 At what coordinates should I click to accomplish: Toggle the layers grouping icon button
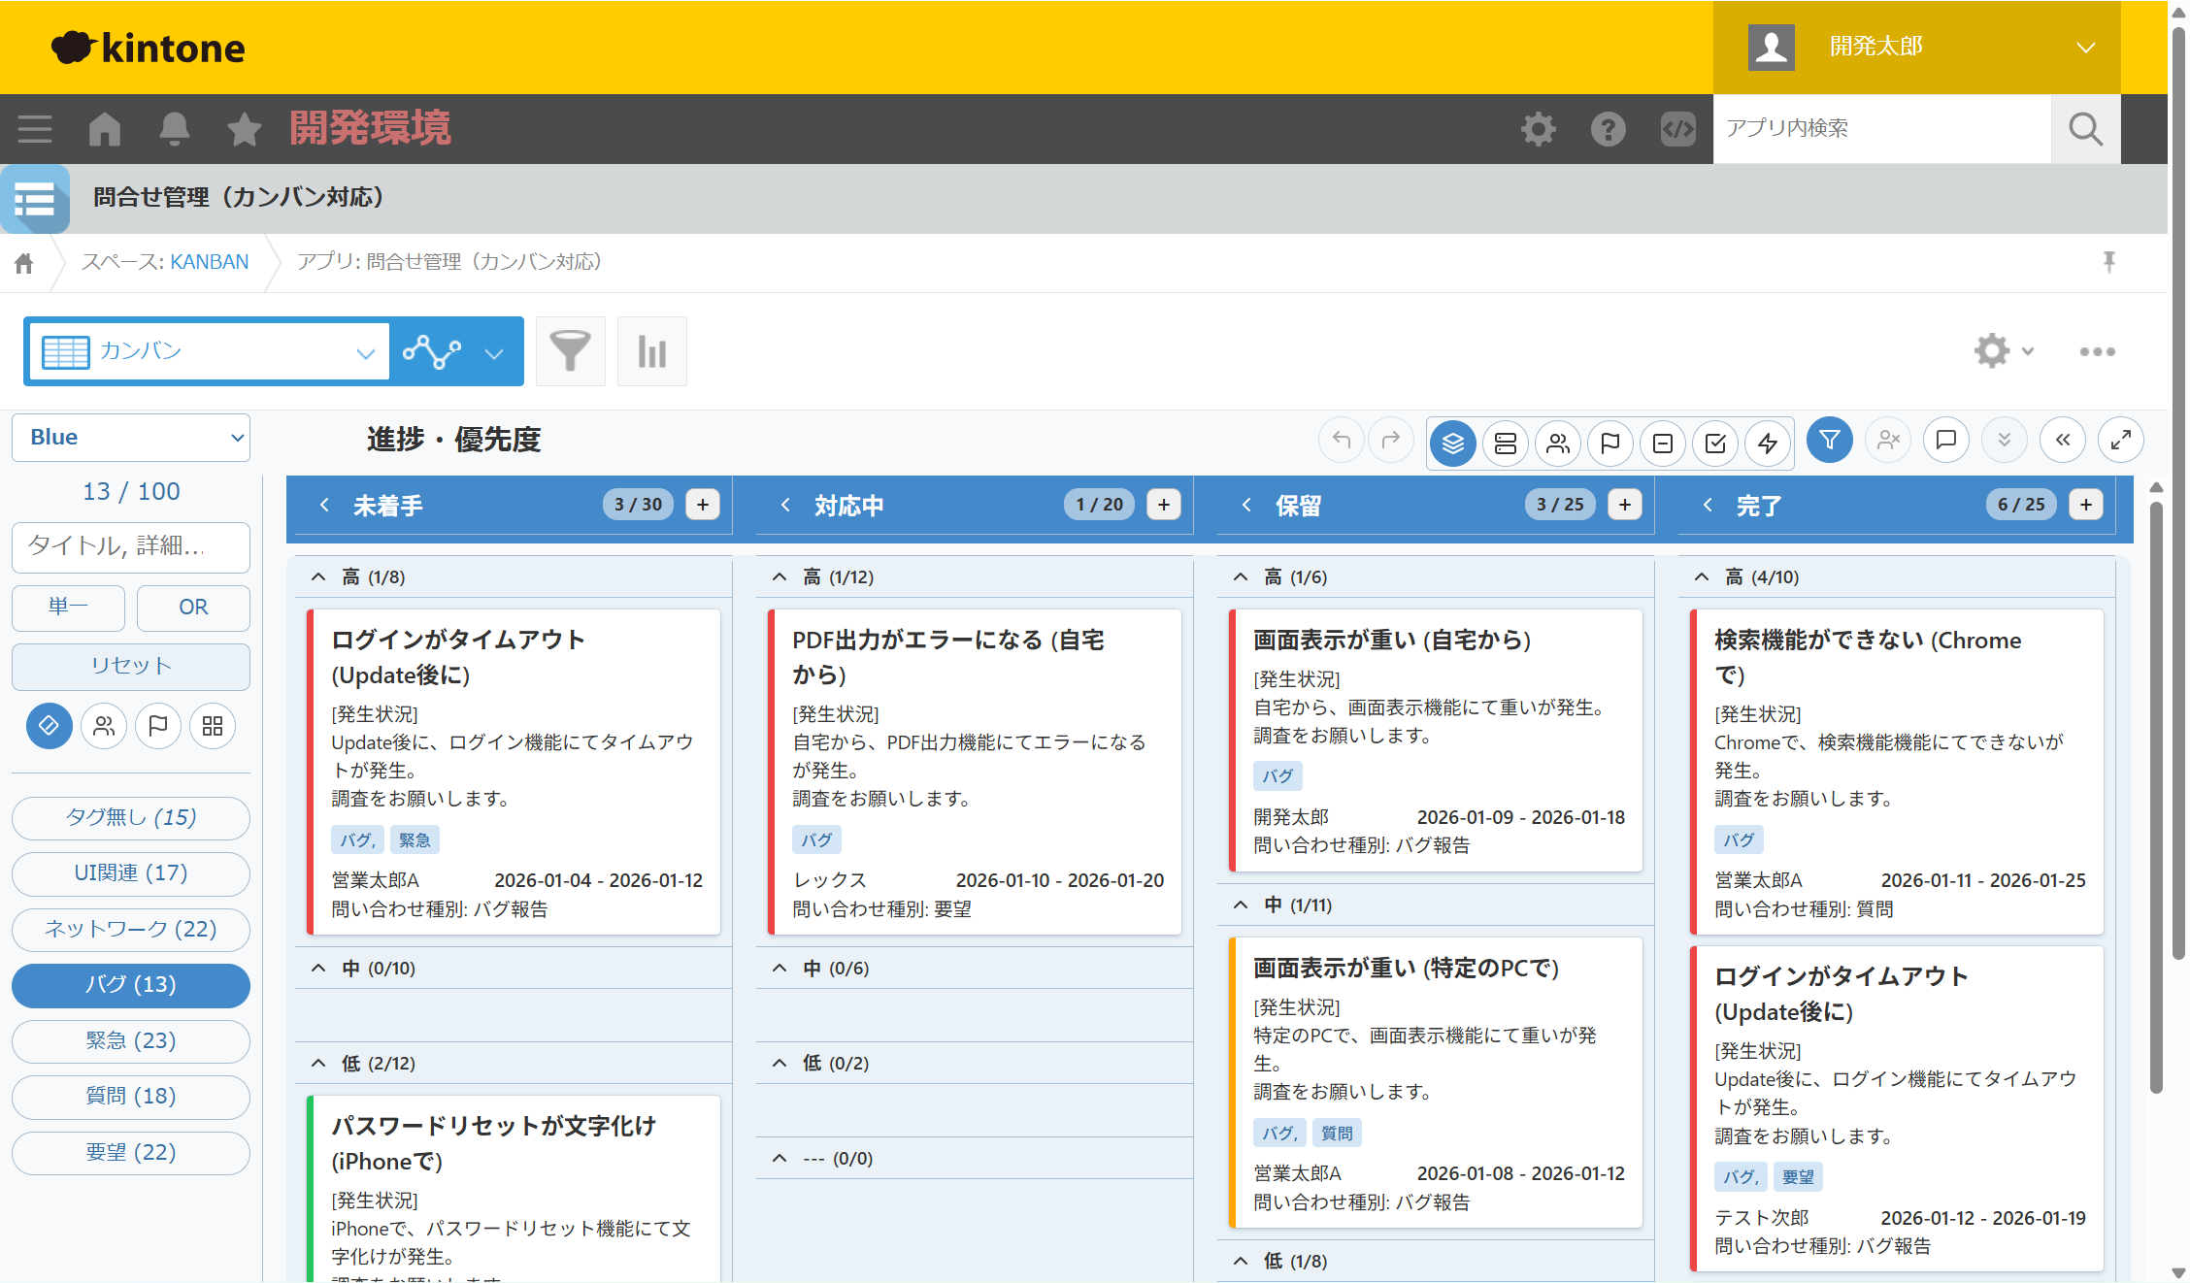(1453, 443)
